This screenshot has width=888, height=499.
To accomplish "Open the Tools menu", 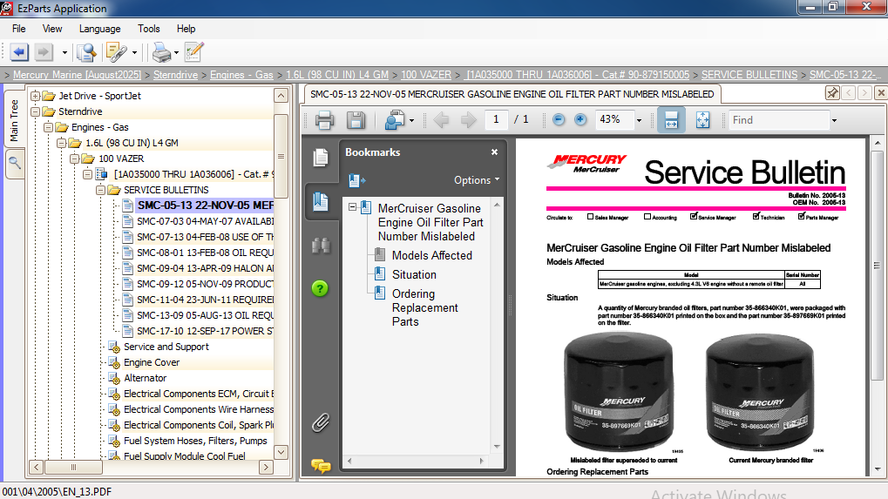I will [148, 29].
